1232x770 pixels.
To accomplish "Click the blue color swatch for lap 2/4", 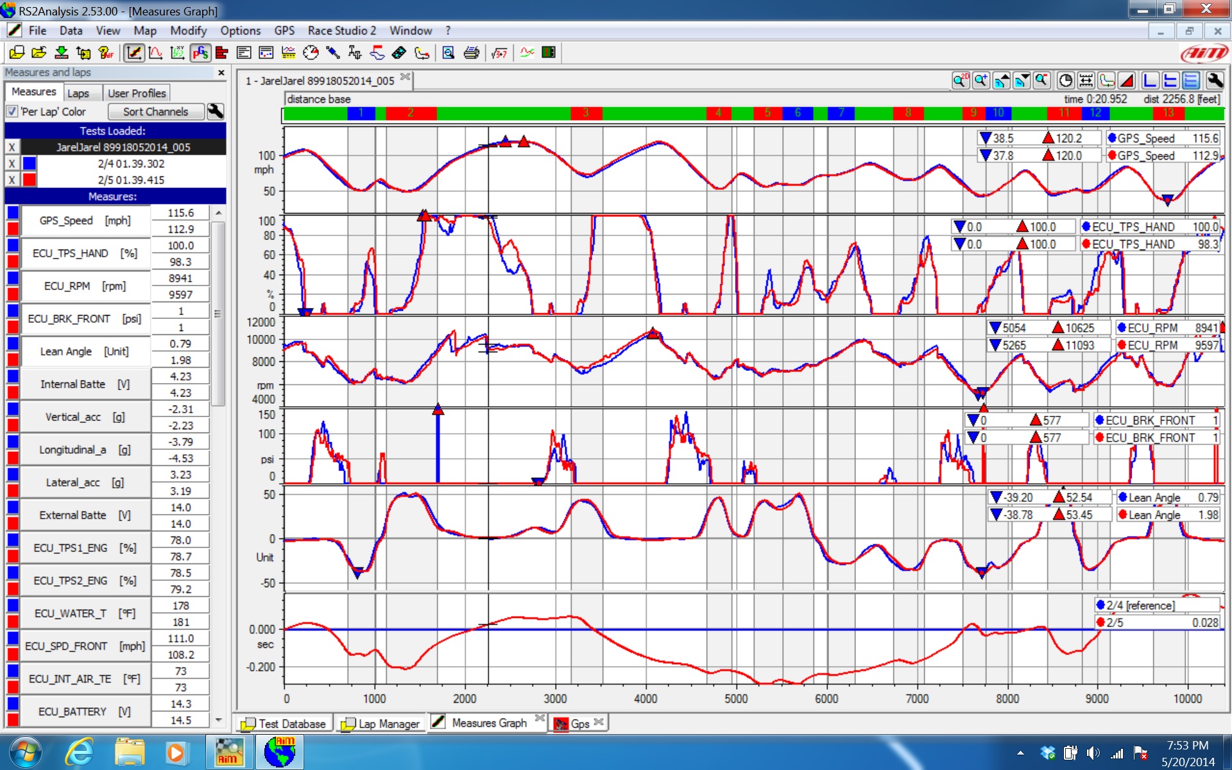I will (x=29, y=164).
